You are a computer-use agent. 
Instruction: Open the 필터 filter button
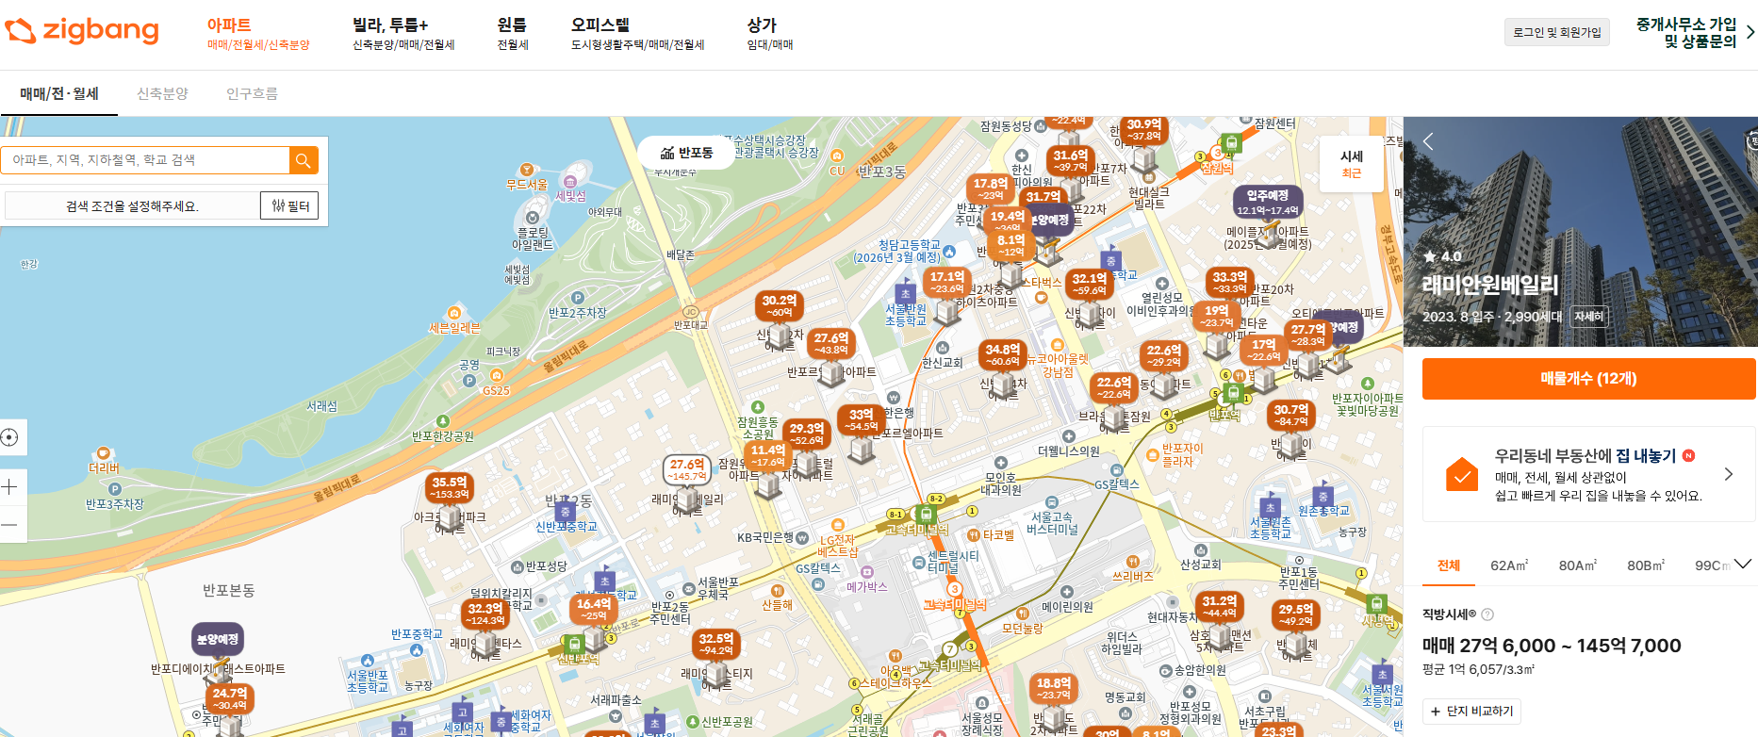click(290, 205)
